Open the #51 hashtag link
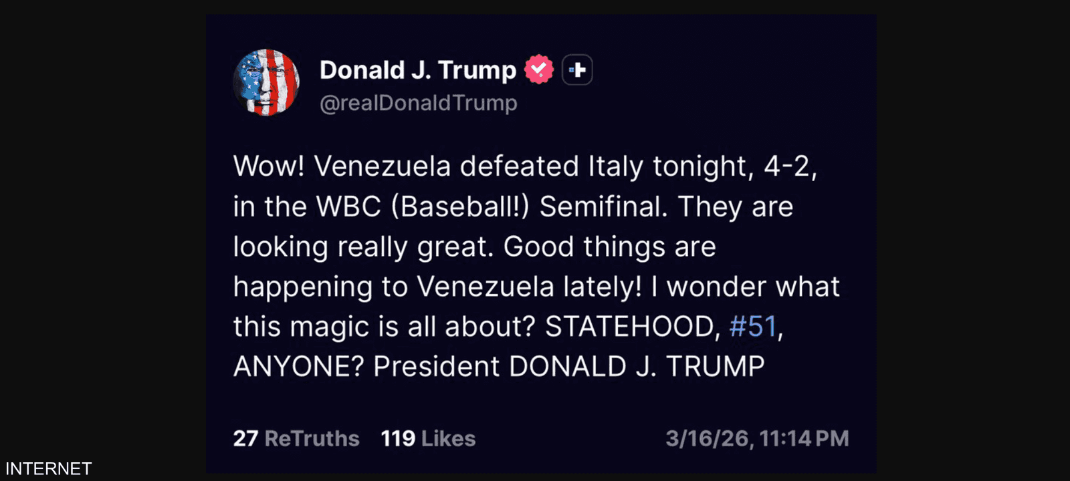 click(753, 327)
